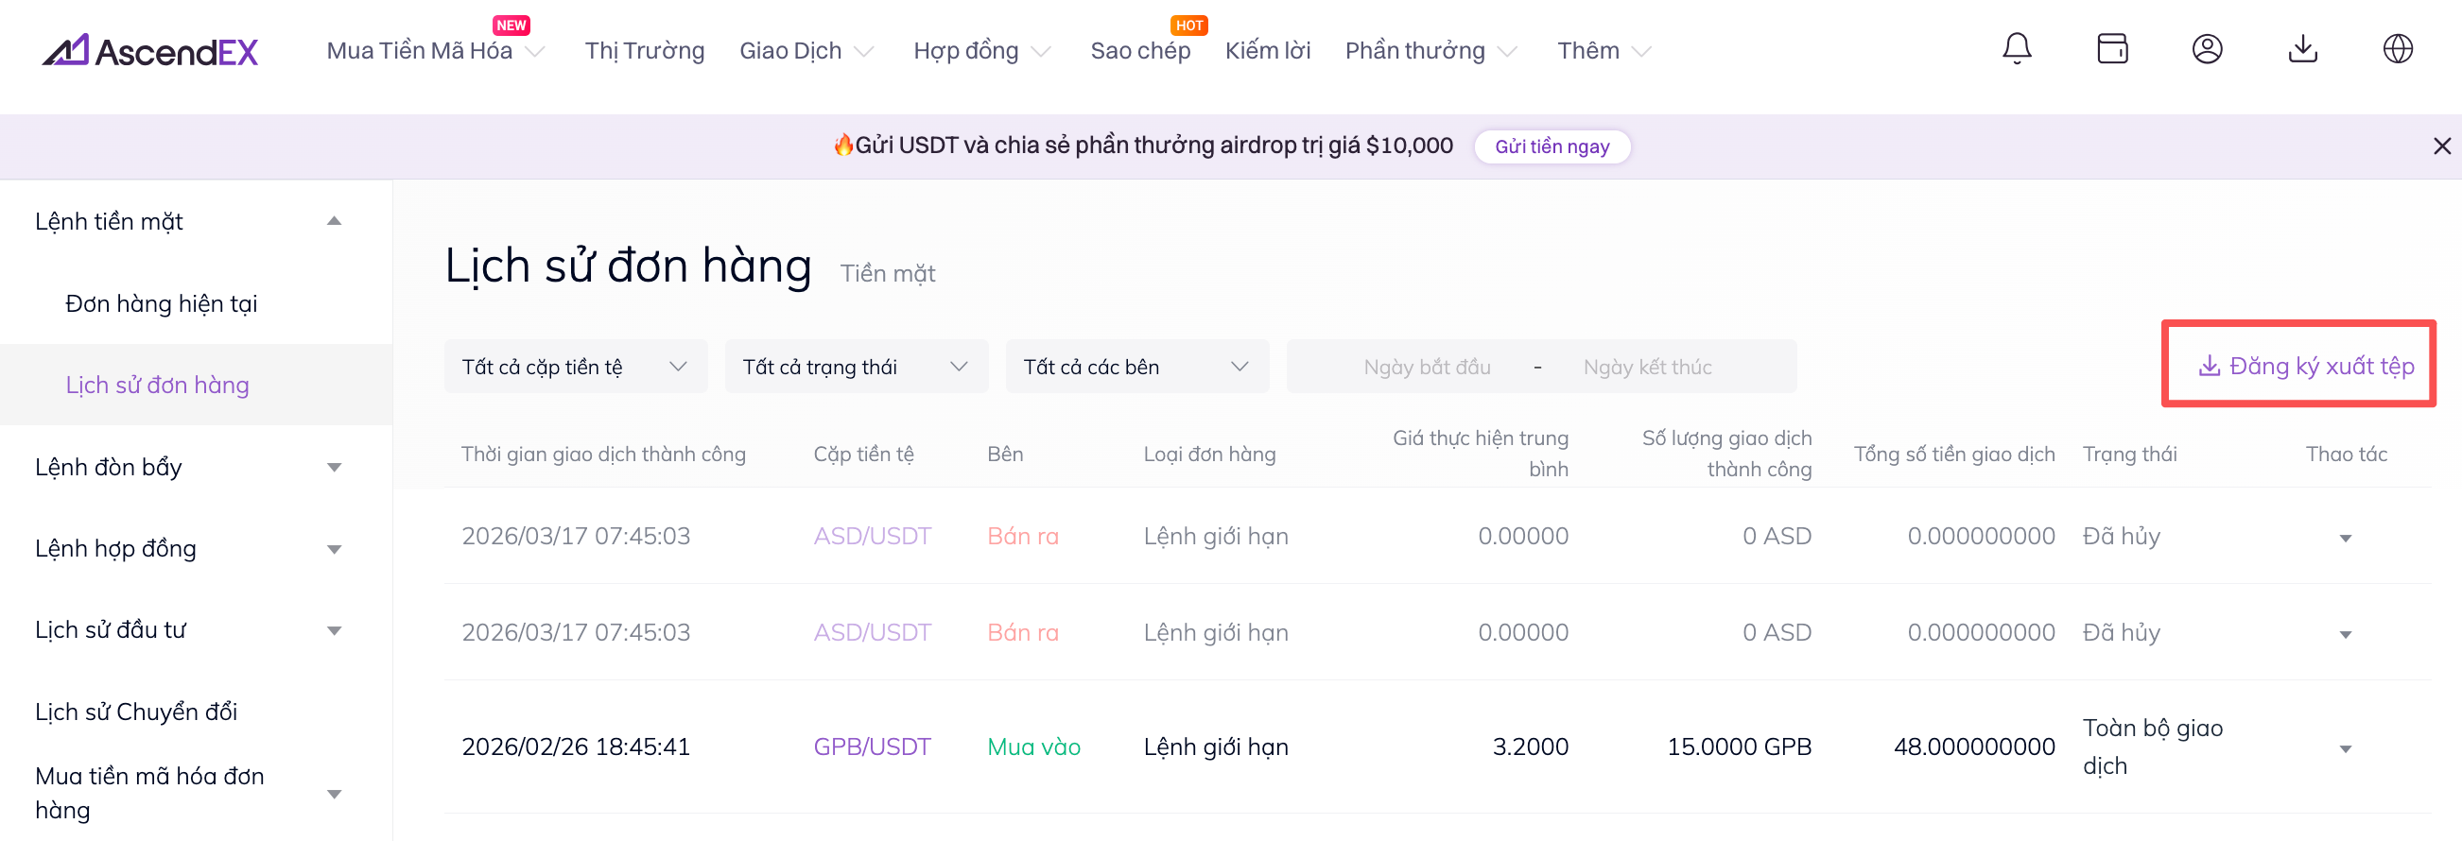Click Đăng ký xuất tệp export button
2462x841 pixels.
tap(2305, 366)
